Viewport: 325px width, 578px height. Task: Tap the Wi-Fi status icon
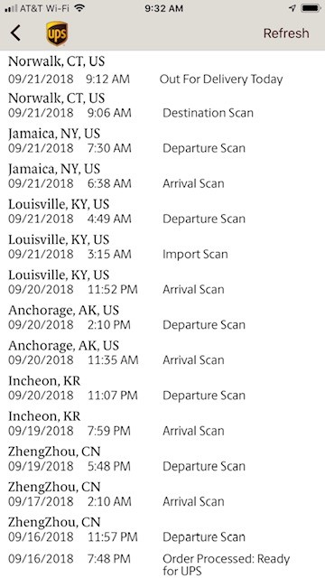[79, 8]
